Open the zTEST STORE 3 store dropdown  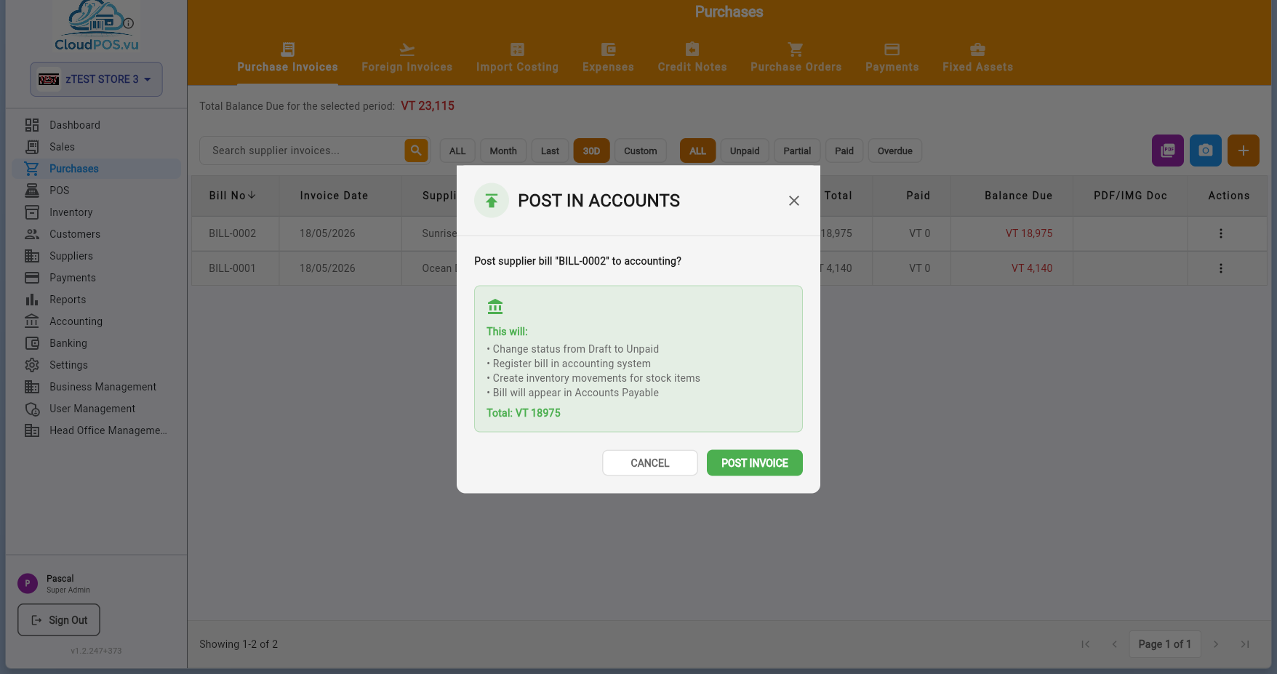click(x=96, y=79)
